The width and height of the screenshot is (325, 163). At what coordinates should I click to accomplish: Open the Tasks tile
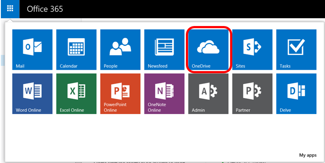point(296,49)
